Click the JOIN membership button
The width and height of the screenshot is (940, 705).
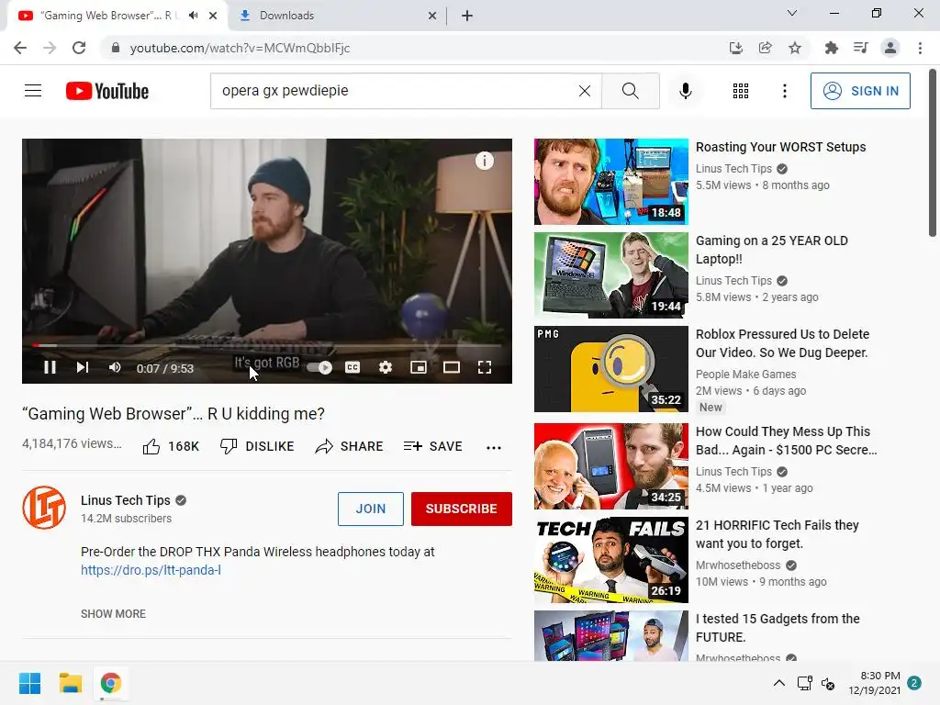(x=371, y=509)
